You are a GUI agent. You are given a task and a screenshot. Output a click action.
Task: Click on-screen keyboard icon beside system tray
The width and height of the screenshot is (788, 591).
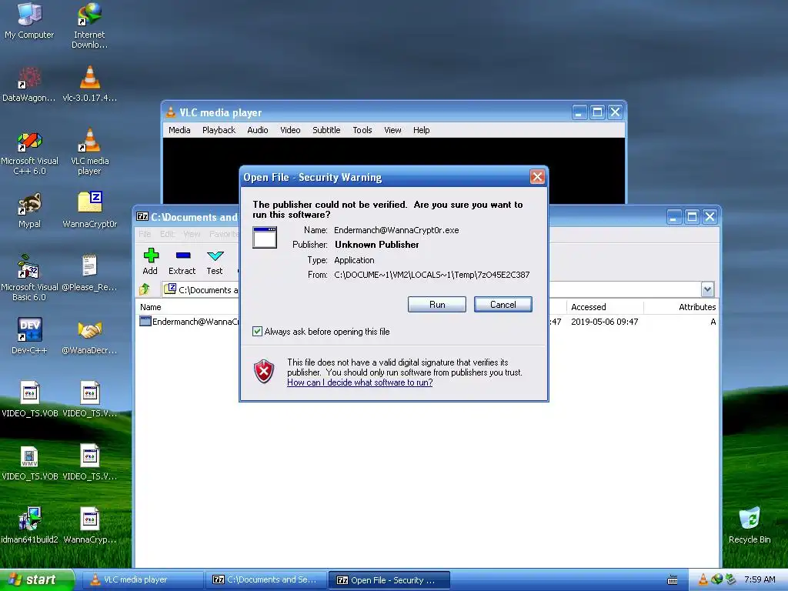673,580
